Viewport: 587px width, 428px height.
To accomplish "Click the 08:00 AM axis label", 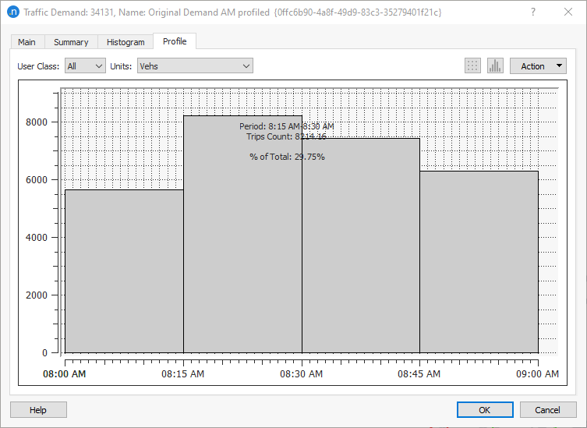I will pos(65,373).
